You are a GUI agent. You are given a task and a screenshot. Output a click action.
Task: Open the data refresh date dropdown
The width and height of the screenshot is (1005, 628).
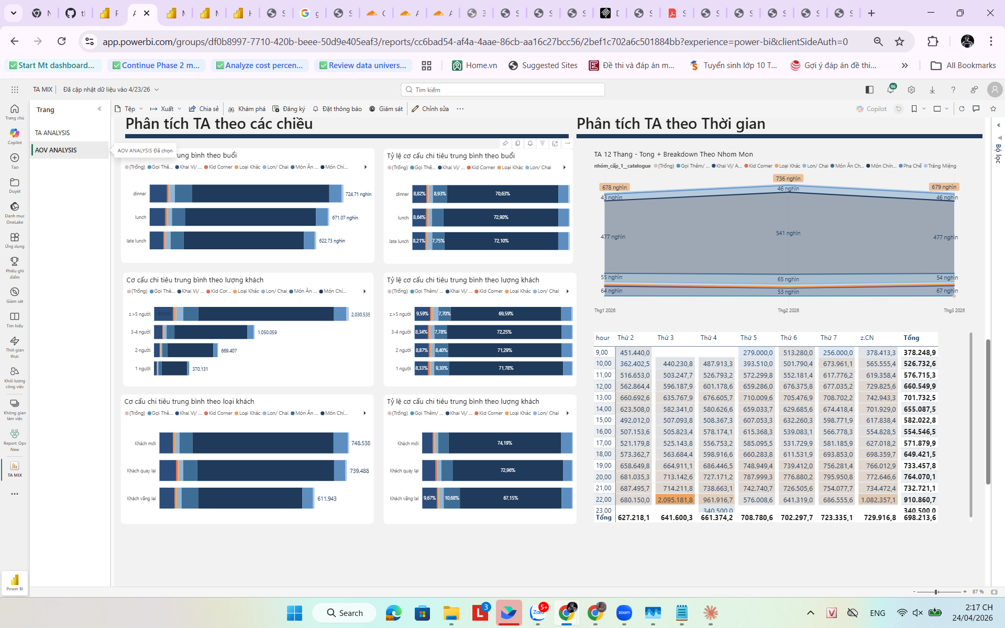pyautogui.click(x=156, y=90)
